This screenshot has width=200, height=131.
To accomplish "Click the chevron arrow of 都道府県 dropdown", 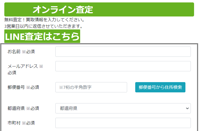I will [187, 108].
